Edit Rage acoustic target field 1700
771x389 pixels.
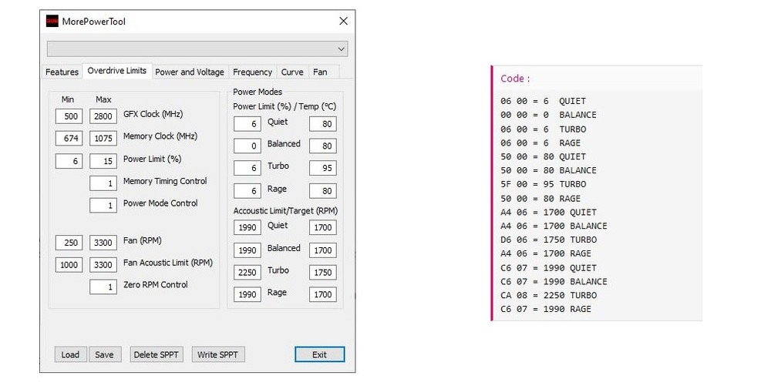(x=323, y=294)
